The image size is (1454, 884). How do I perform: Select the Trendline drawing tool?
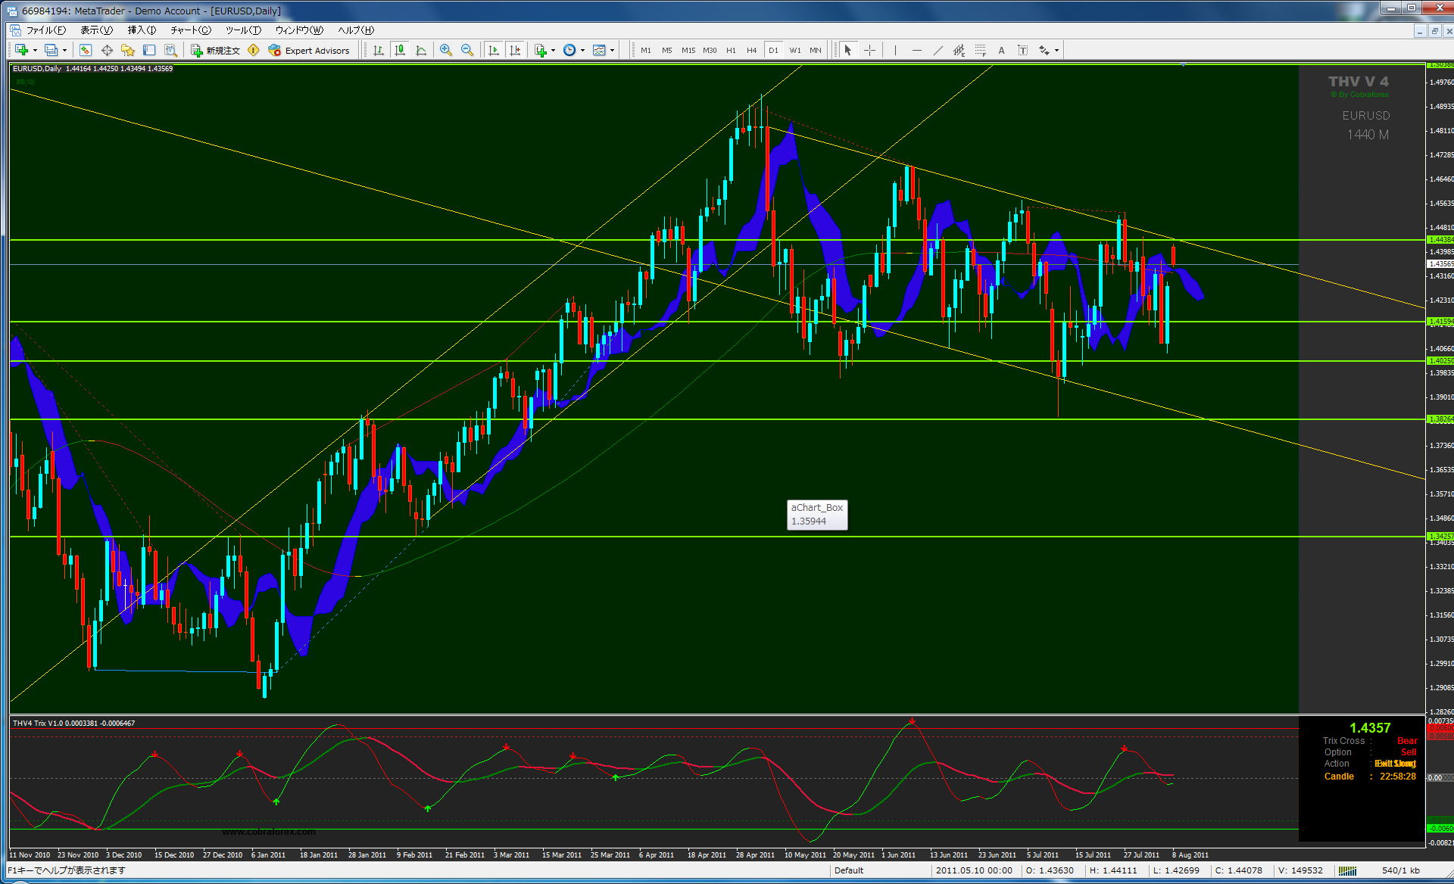coord(938,50)
